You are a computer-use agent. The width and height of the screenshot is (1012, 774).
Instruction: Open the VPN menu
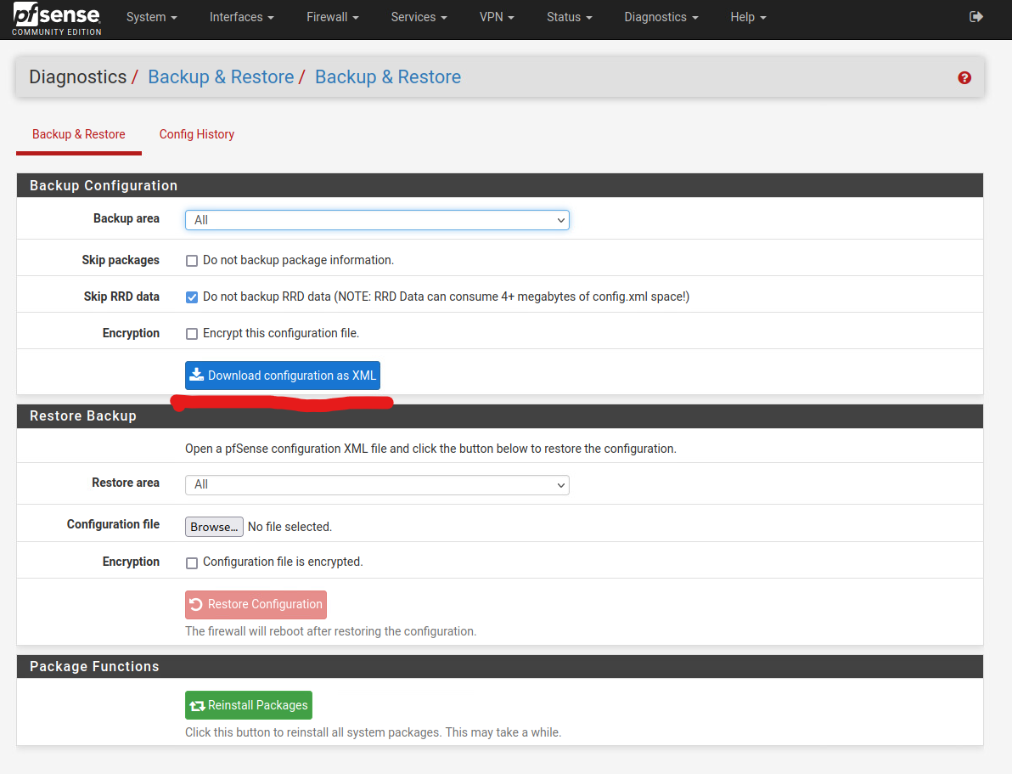(x=497, y=18)
